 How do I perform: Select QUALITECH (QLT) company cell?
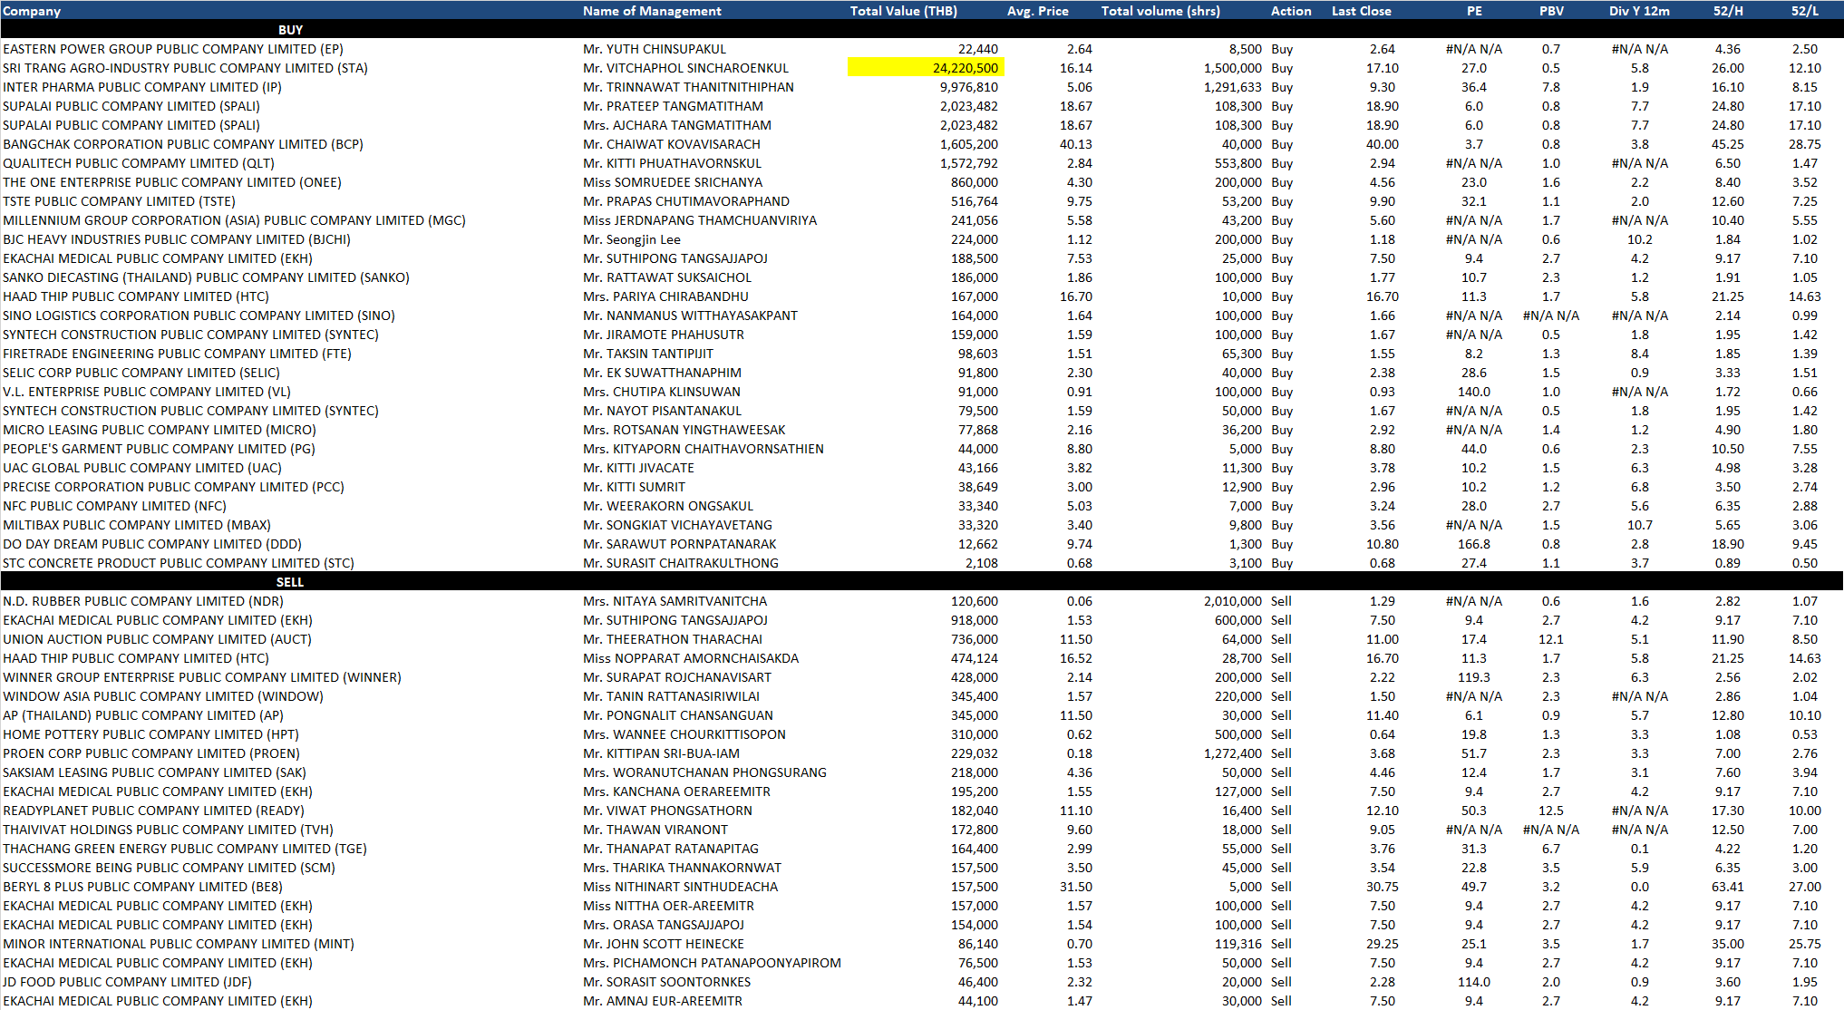(138, 163)
